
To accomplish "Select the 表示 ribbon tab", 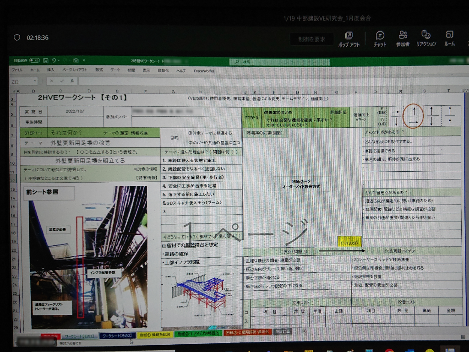I will (x=146, y=70).
